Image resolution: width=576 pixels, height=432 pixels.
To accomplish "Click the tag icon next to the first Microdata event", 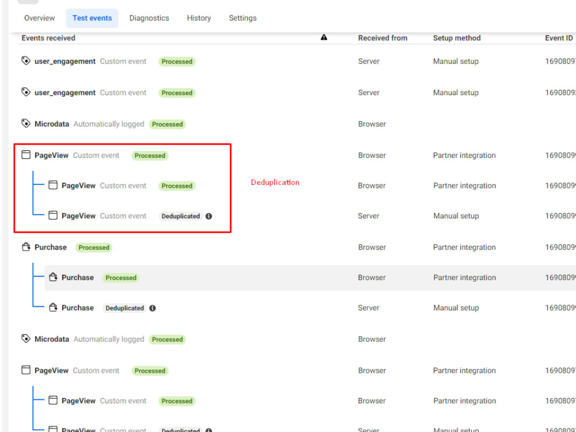I will coord(26,123).
